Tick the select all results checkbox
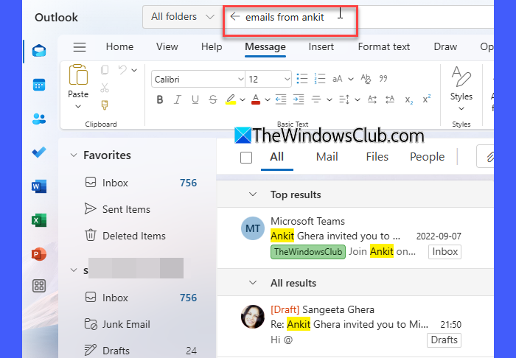This screenshot has height=358, width=516. pos(246,158)
